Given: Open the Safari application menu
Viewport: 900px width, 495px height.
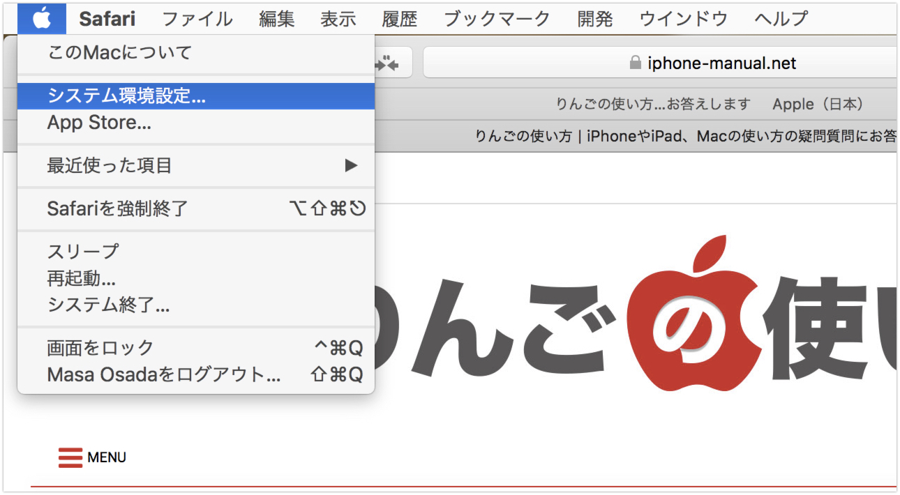Looking at the screenshot, I should [107, 19].
